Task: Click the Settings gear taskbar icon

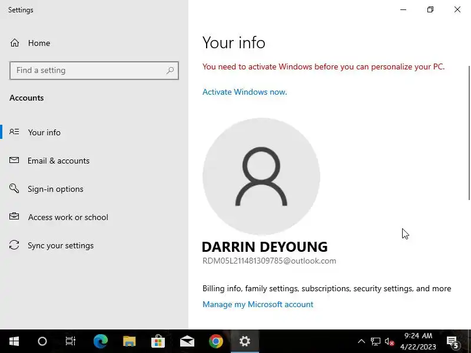Action: 244,341
